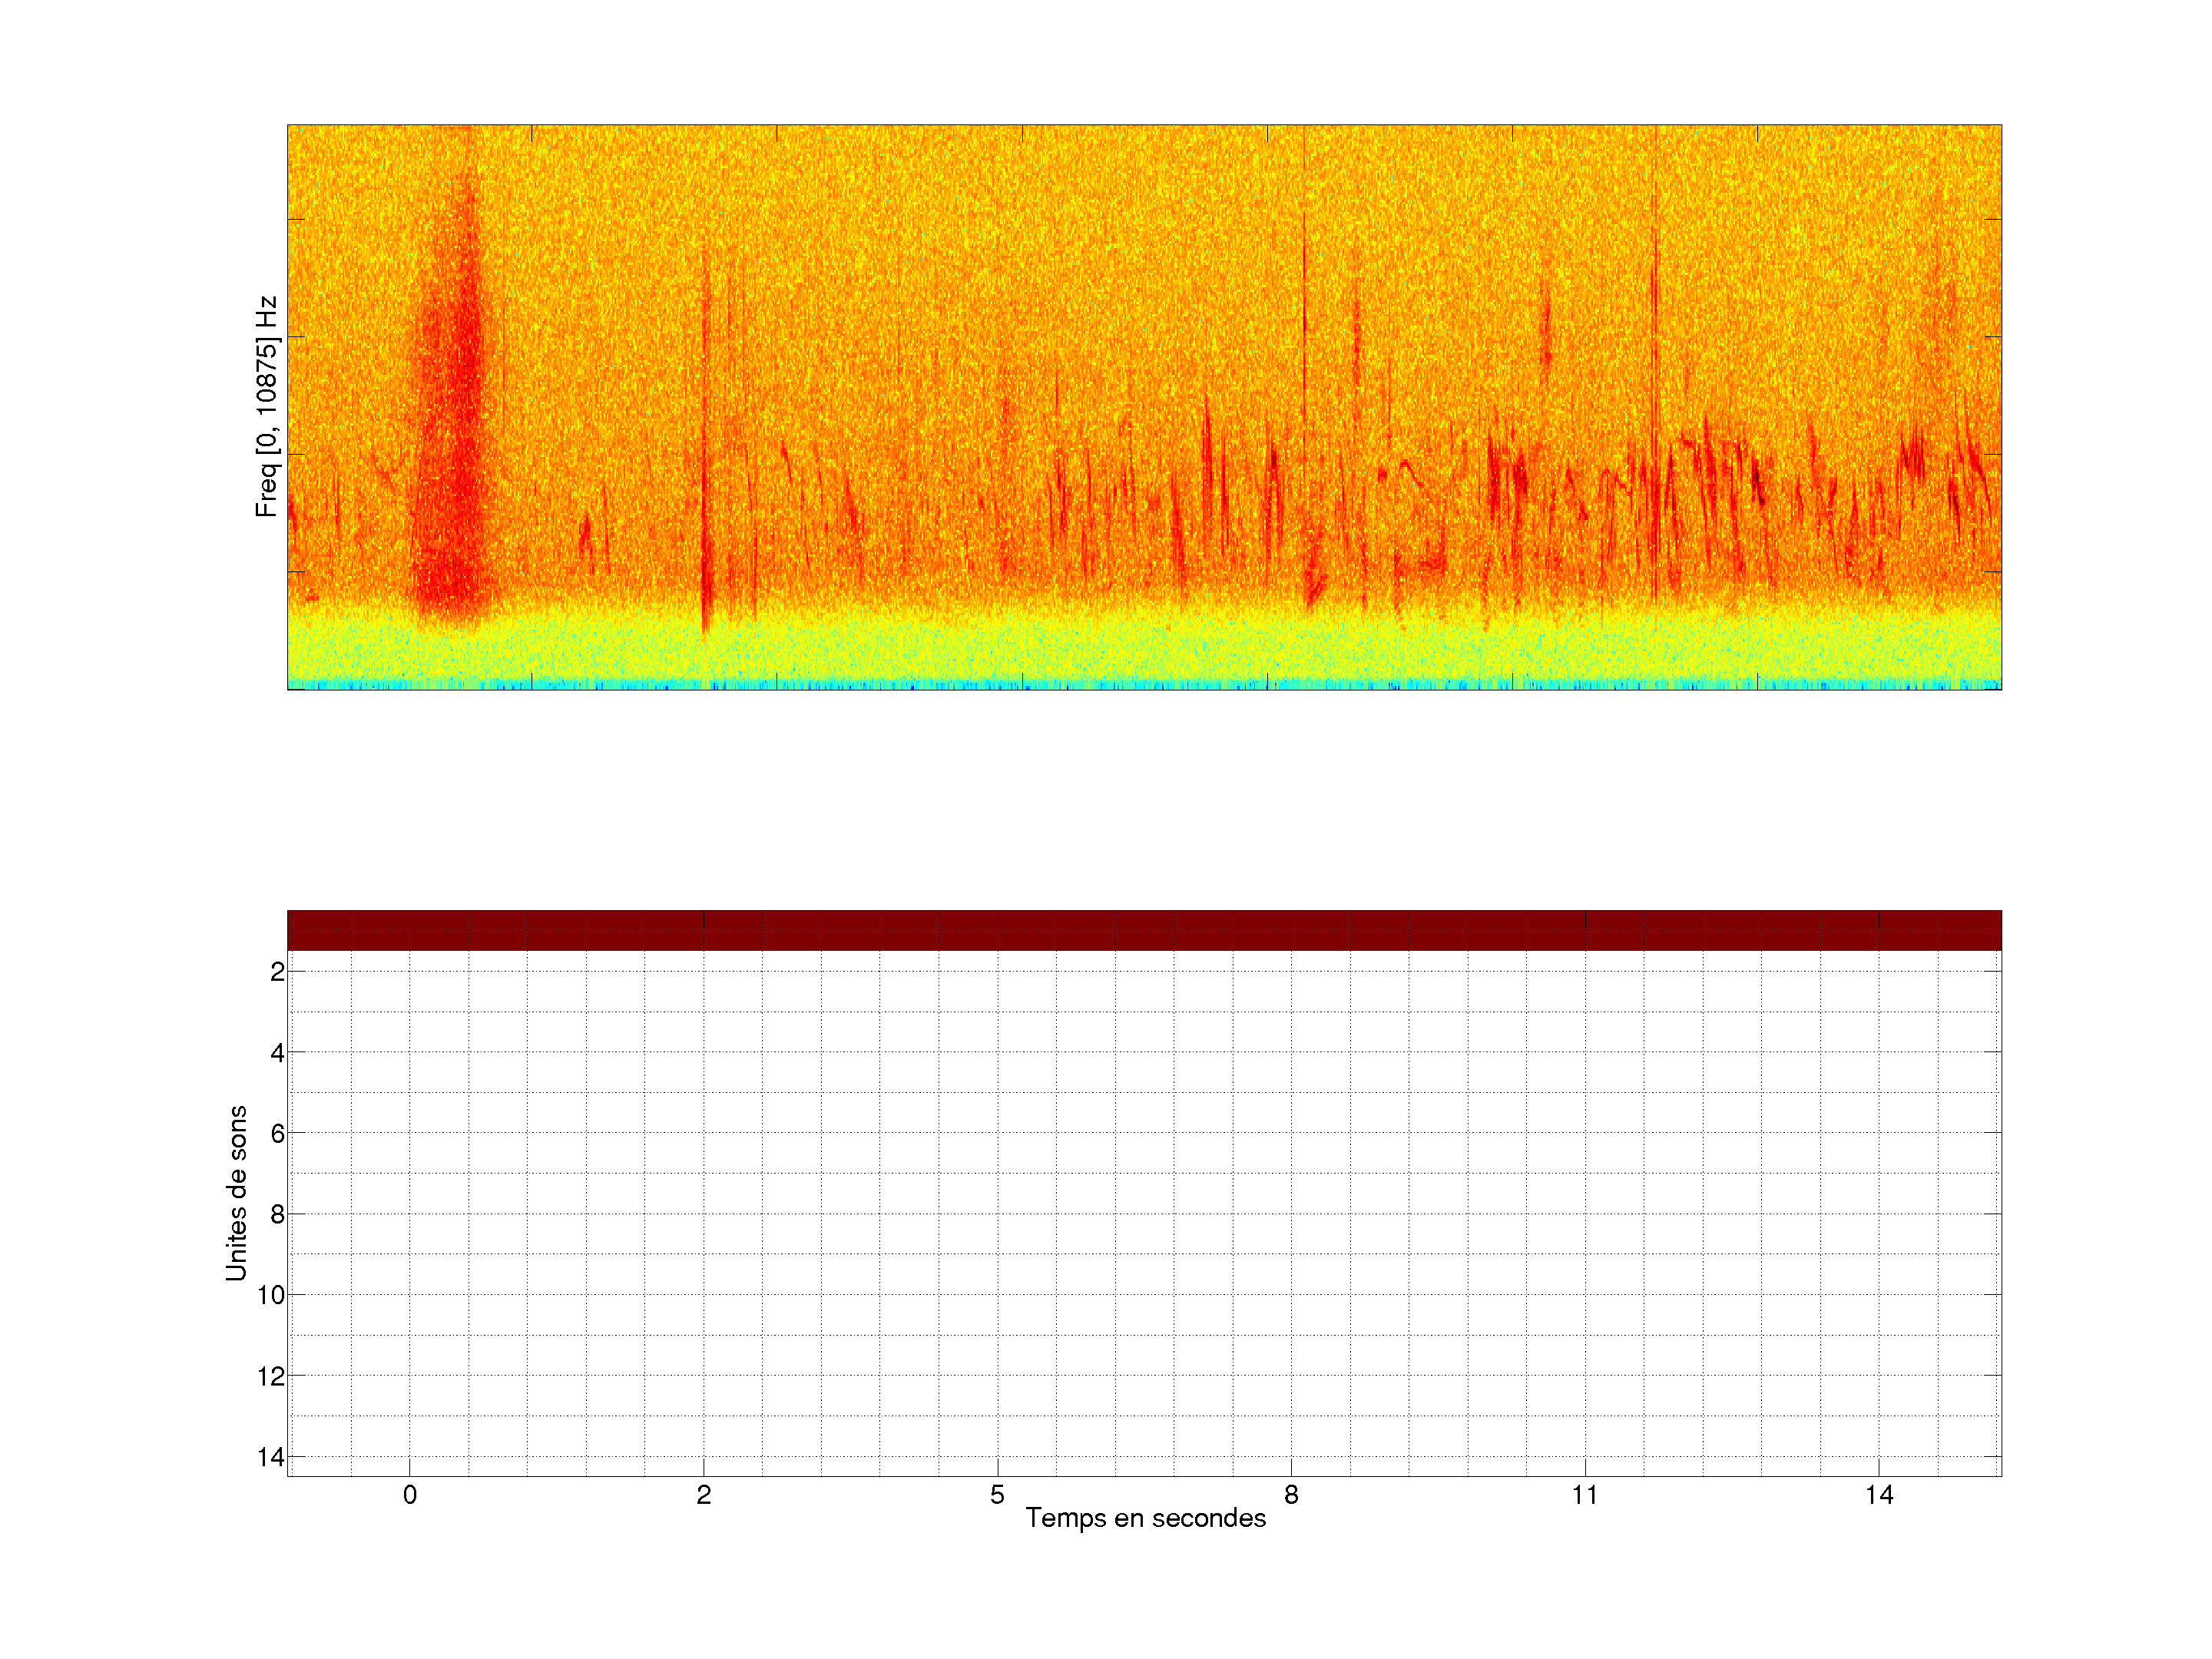Viewport: 2212px width, 1659px height.
Task: Click y-axis tick label '8' on lower plot
Action: point(277,1215)
